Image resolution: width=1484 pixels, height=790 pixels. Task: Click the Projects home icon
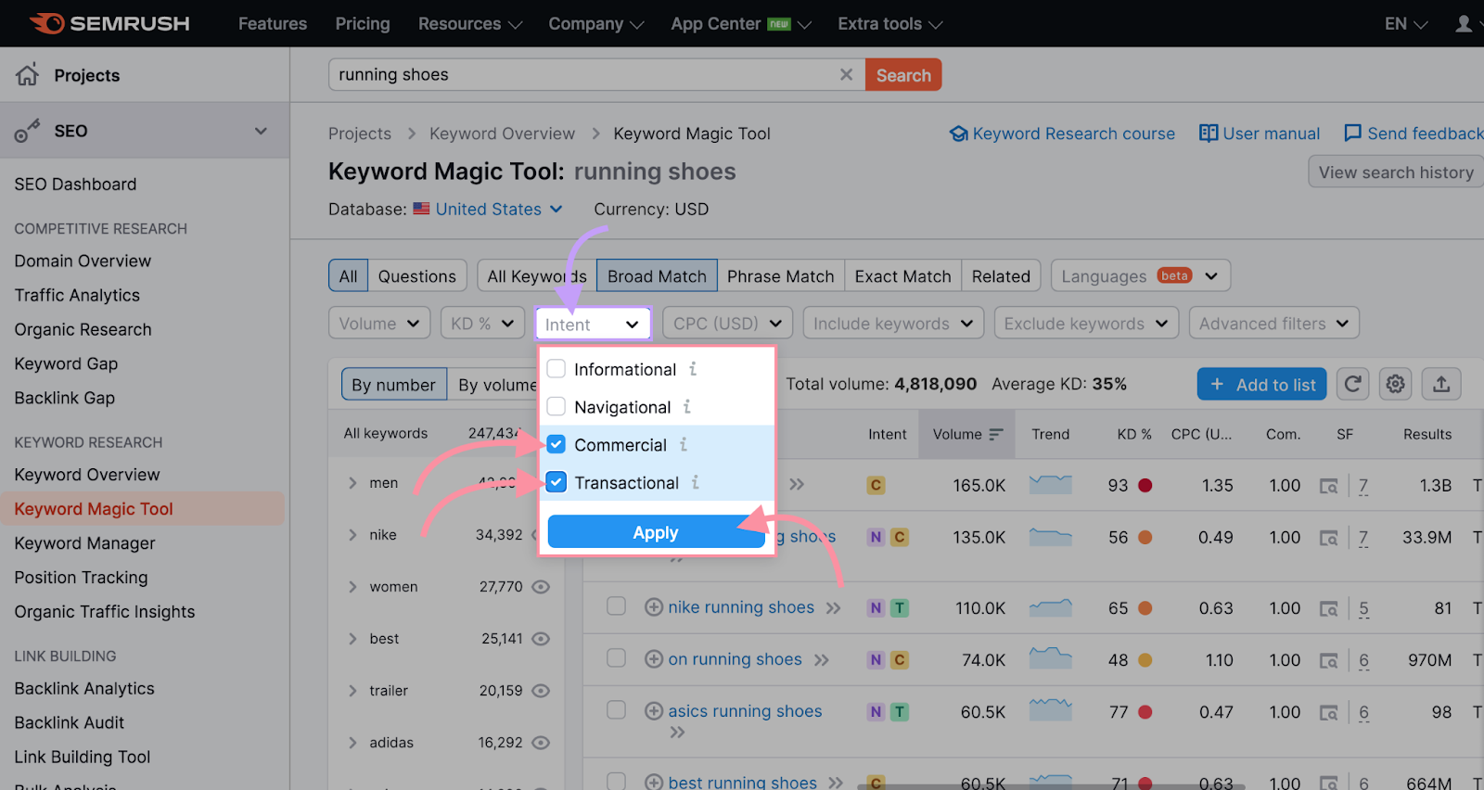pos(28,74)
